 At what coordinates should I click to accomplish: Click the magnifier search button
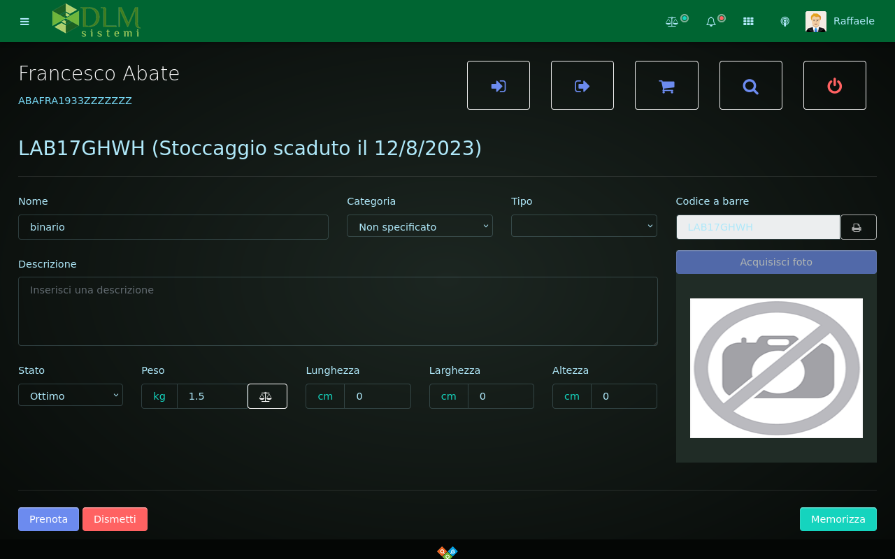pyautogui.click(x=750, y=86)
